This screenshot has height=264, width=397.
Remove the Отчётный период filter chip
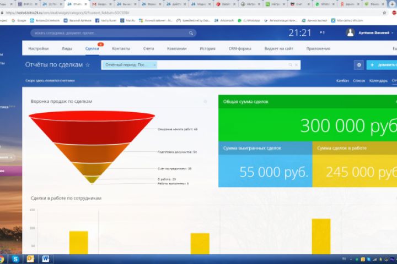coord(154,65)
